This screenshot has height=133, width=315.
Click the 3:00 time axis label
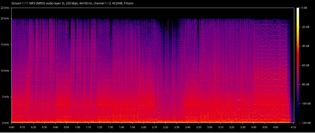tap(210, 127)
